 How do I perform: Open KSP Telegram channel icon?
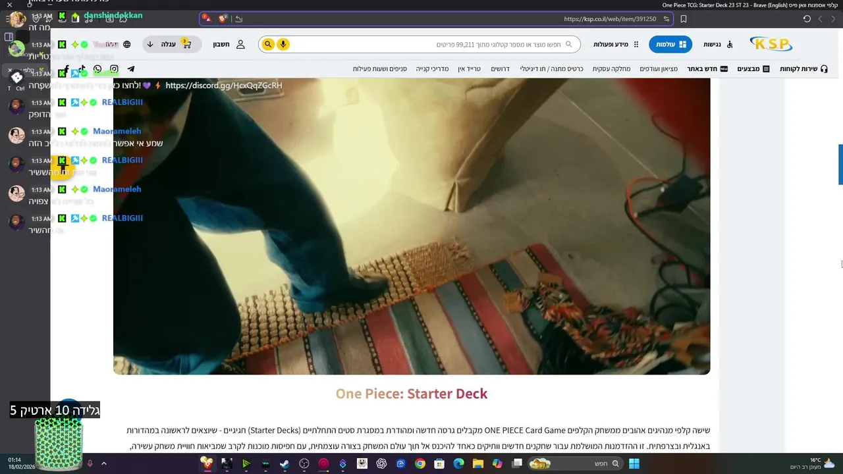click(131, 68)
